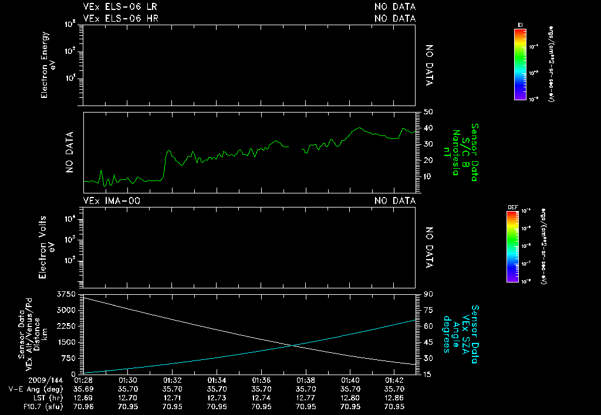This screenshot has width=601, height=415.
Task: Click the 20 nT magnetic field tick label
Action: pos(428,161)
